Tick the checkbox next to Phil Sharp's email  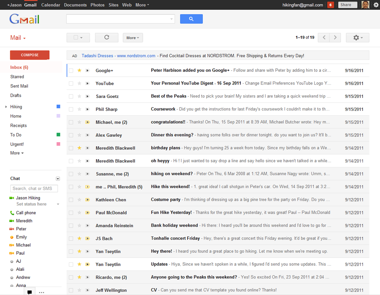point(71,109)
